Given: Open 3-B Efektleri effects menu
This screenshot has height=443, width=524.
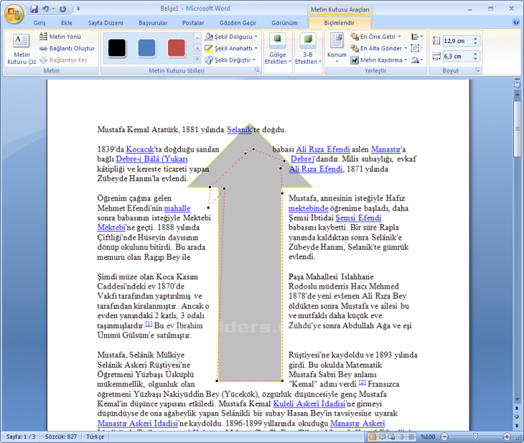Looking at the screenshot, I should (x=308, y=49).
